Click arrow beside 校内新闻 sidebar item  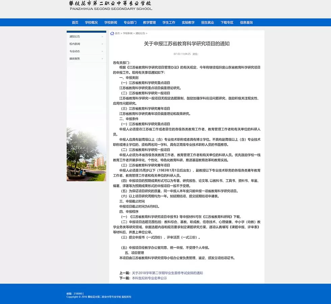click(x=102, y=44)
